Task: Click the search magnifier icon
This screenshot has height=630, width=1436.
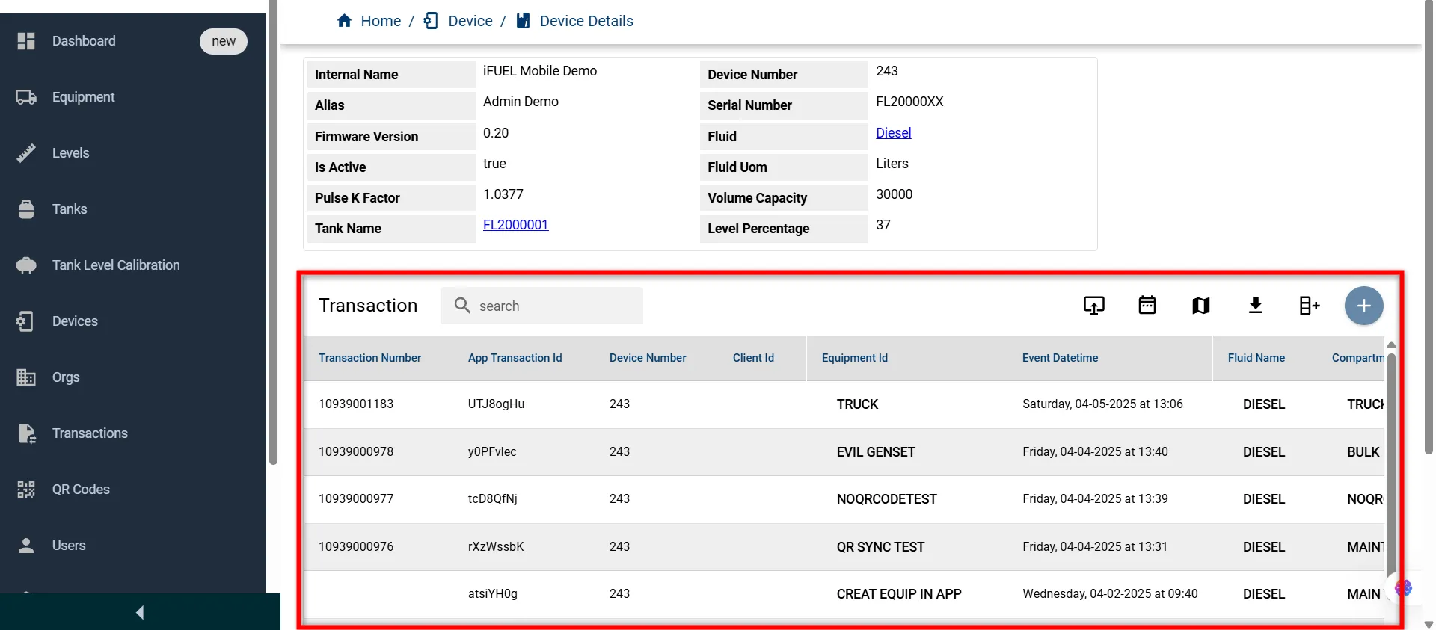Action: coord(462,306)
